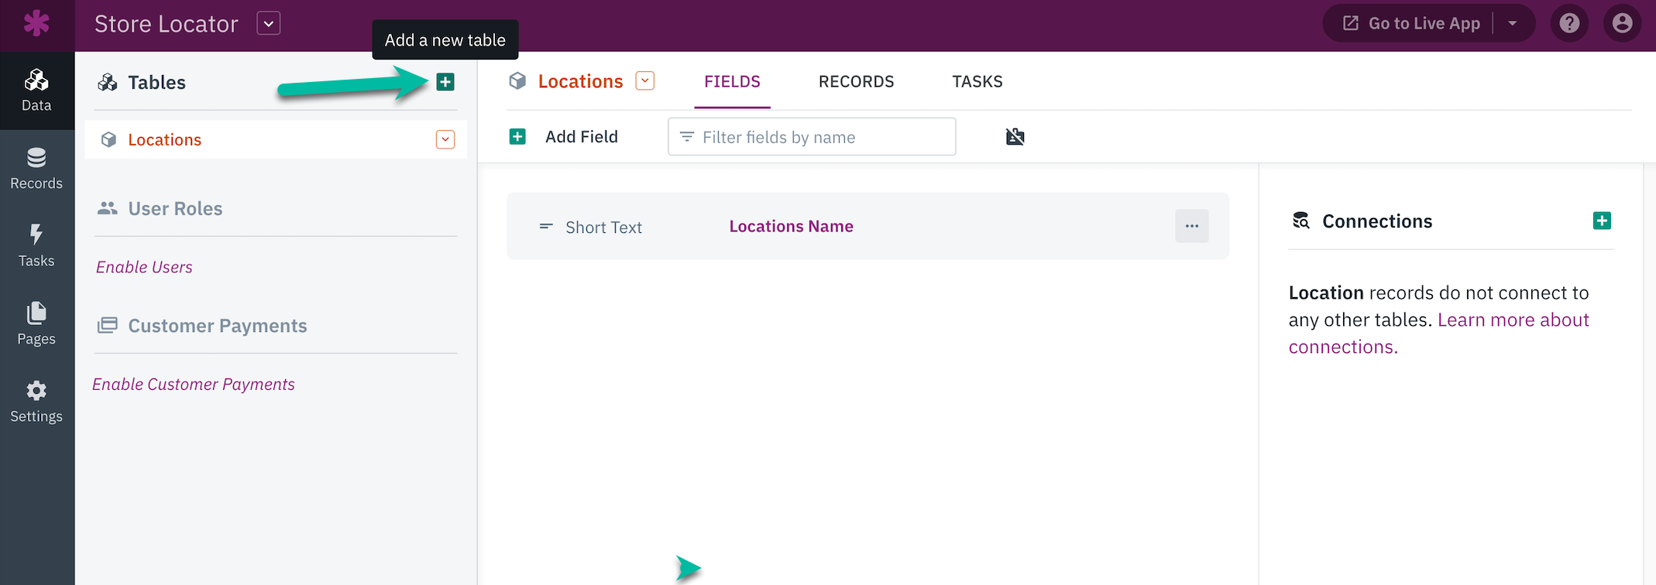
Task: Expand the Go to Live App dropdown arrow
Action: coord(1512,24)
